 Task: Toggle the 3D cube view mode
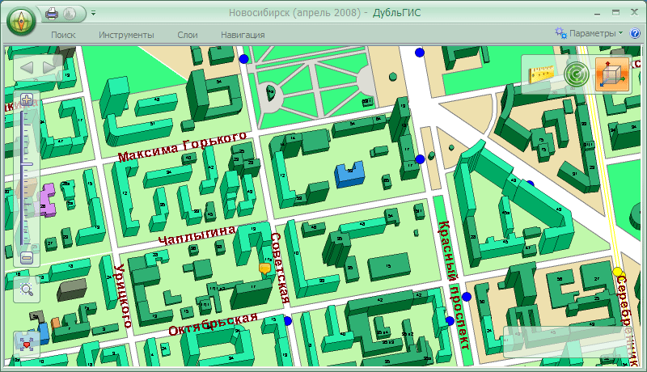click(x=612, y=74)
